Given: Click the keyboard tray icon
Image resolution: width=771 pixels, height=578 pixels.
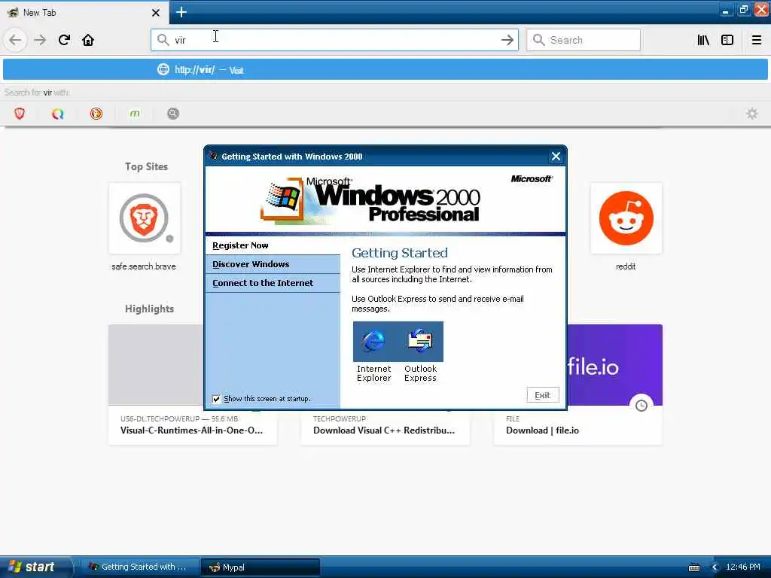Looking at the screenshot, I should (694, 567).
